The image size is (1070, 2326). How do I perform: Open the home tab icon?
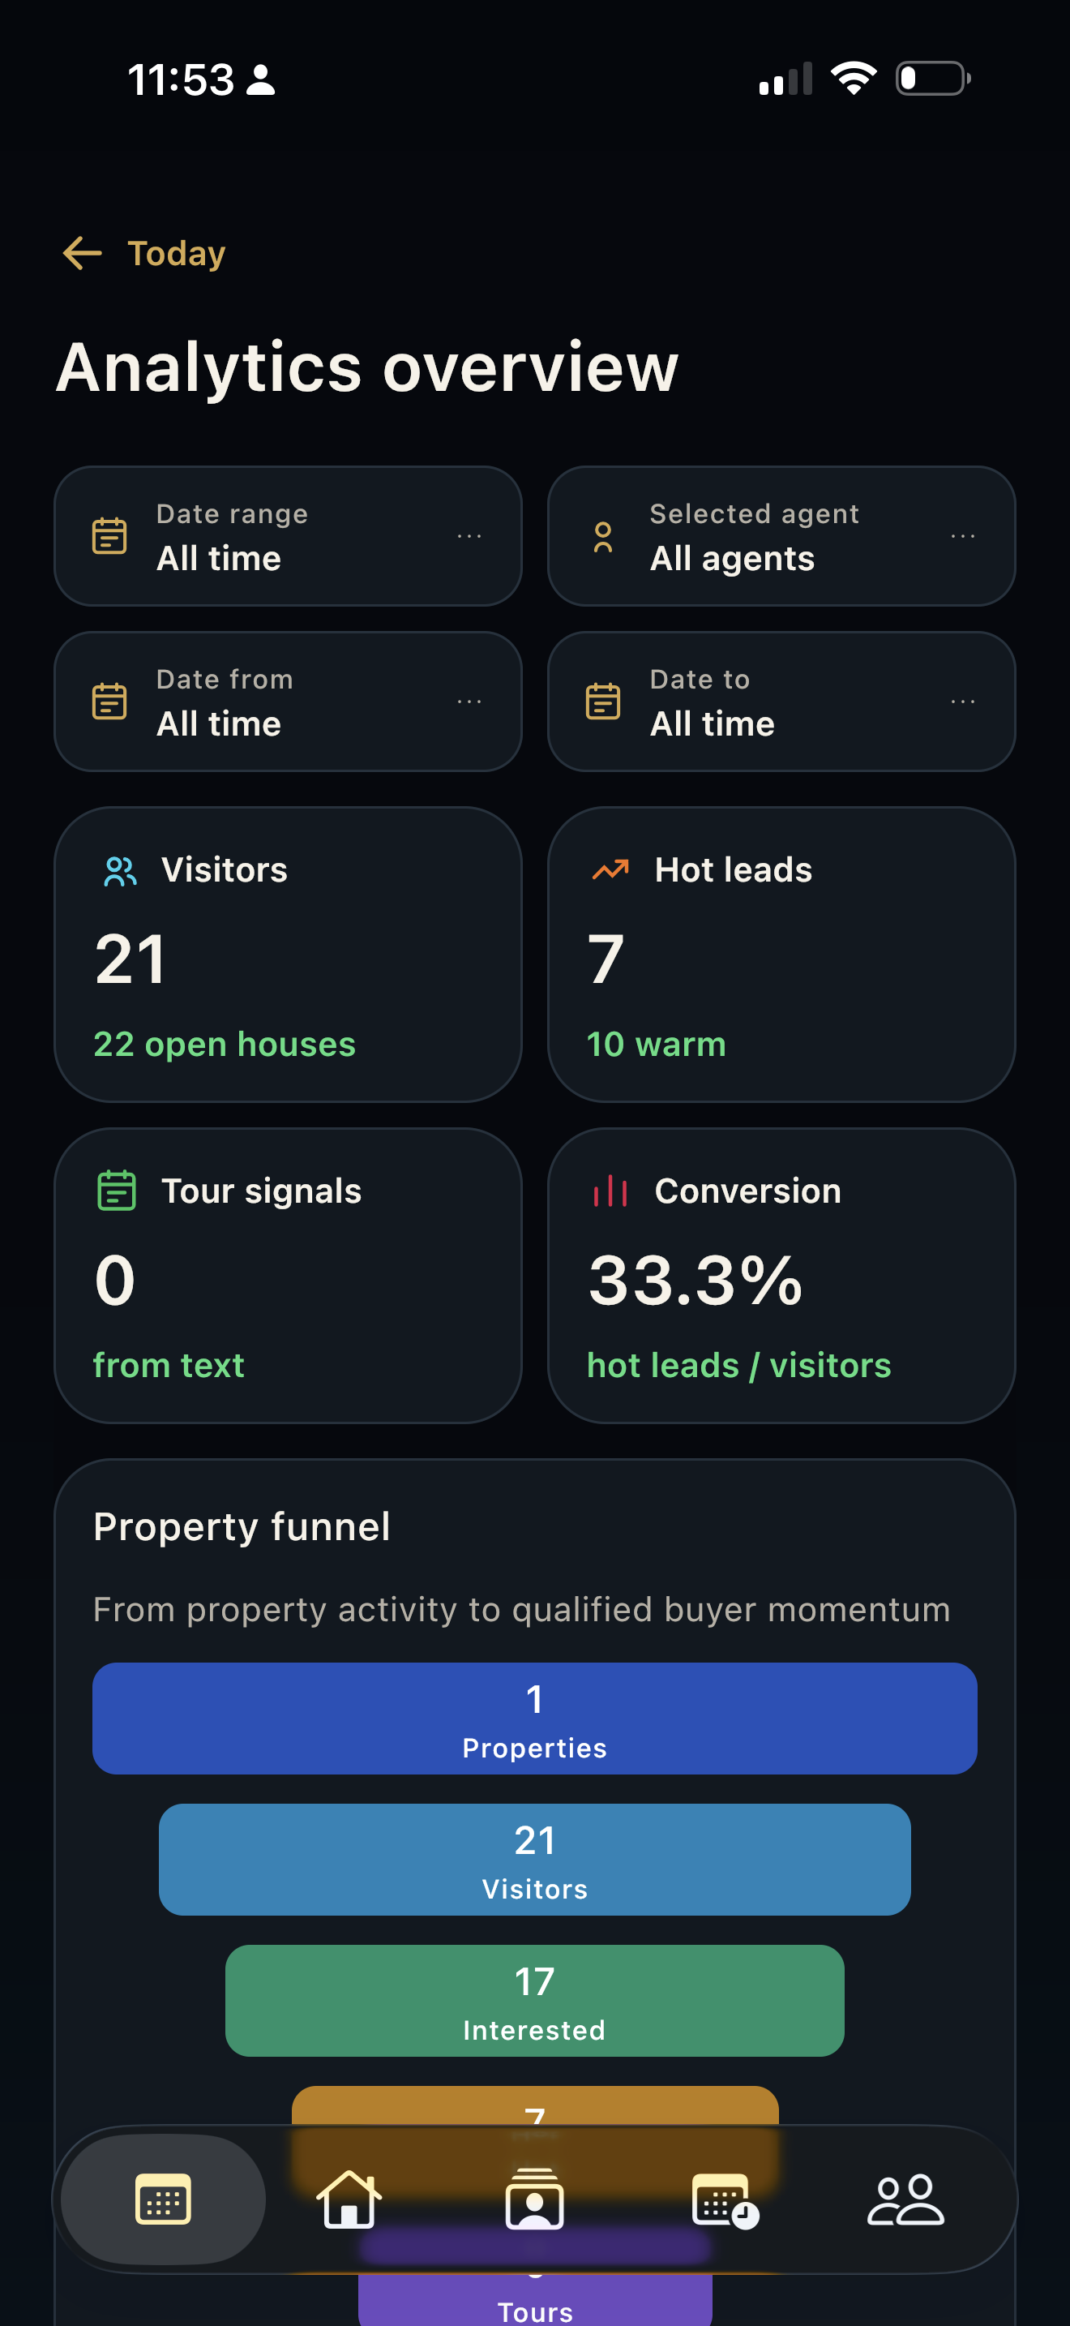(349, 2199)
